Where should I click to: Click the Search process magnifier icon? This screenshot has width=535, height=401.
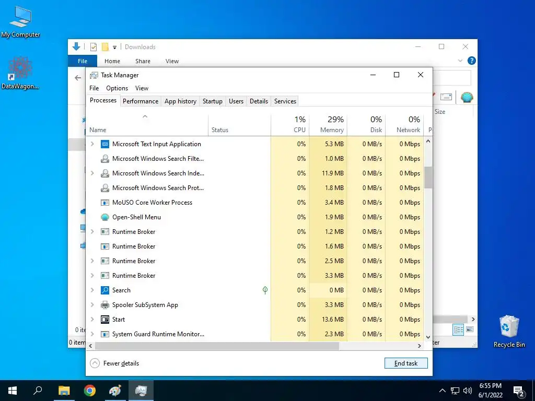(x=104, y=290)
